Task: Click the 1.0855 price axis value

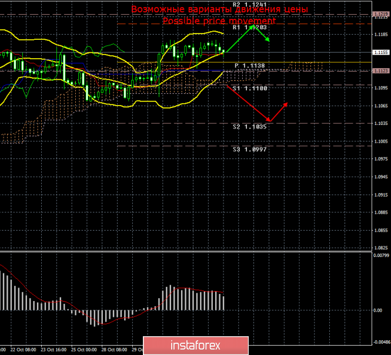Action: (381, 231)
